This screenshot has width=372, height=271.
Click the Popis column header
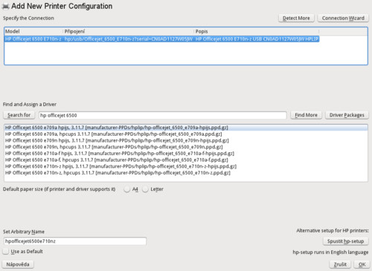tap(257, 31)
